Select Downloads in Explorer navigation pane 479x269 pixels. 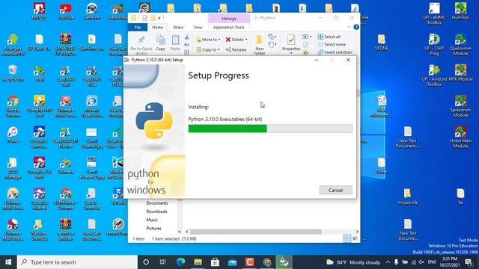click(156, 211)
